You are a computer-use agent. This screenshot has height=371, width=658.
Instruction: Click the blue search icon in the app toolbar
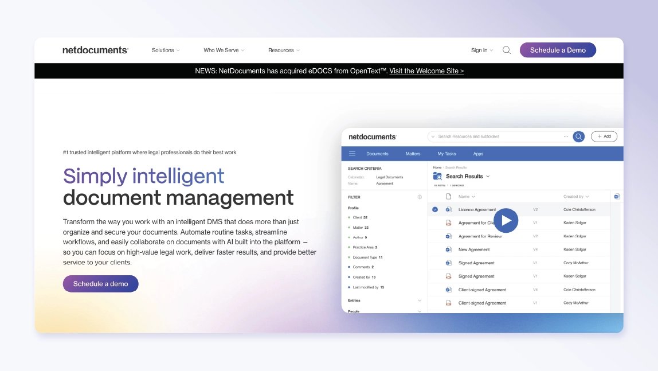578,136
